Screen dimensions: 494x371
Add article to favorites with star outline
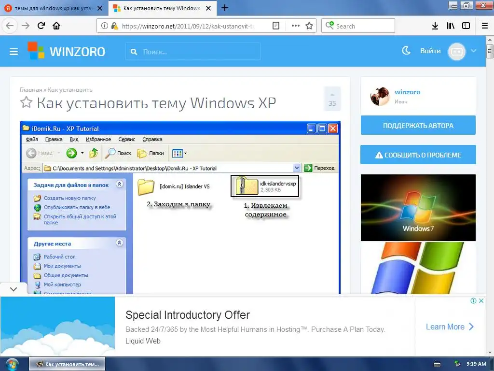tap(26, 102)
